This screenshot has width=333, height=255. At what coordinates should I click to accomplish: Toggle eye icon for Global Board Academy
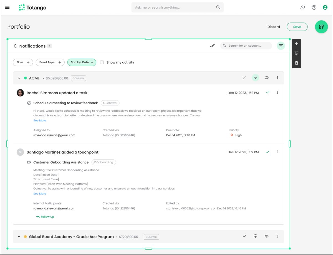coord(266,236)
